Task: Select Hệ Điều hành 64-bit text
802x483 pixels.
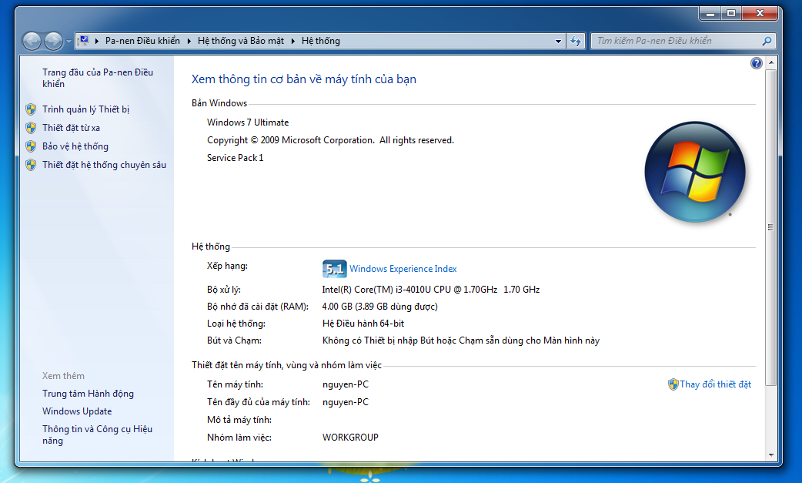Action: (363, 324)
